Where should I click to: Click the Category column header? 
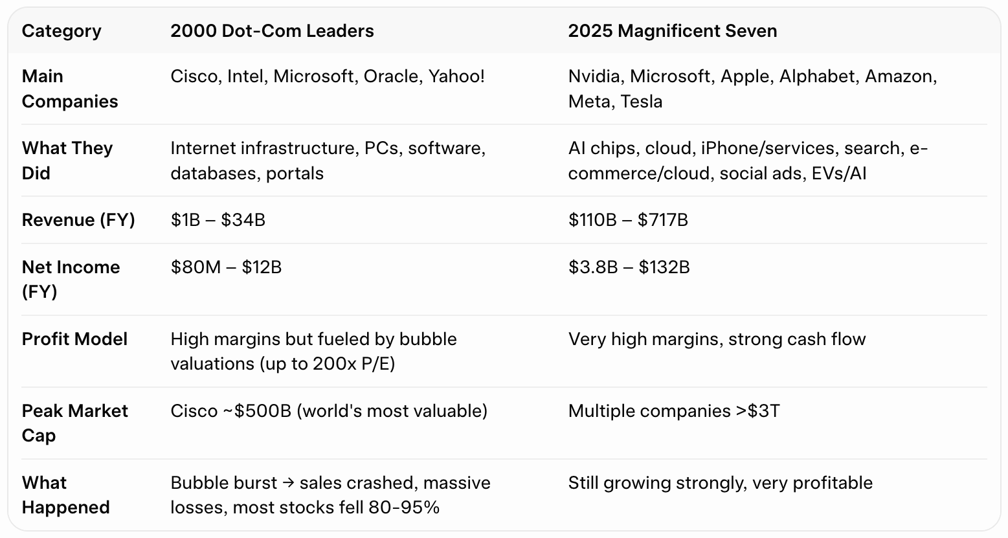62,31
